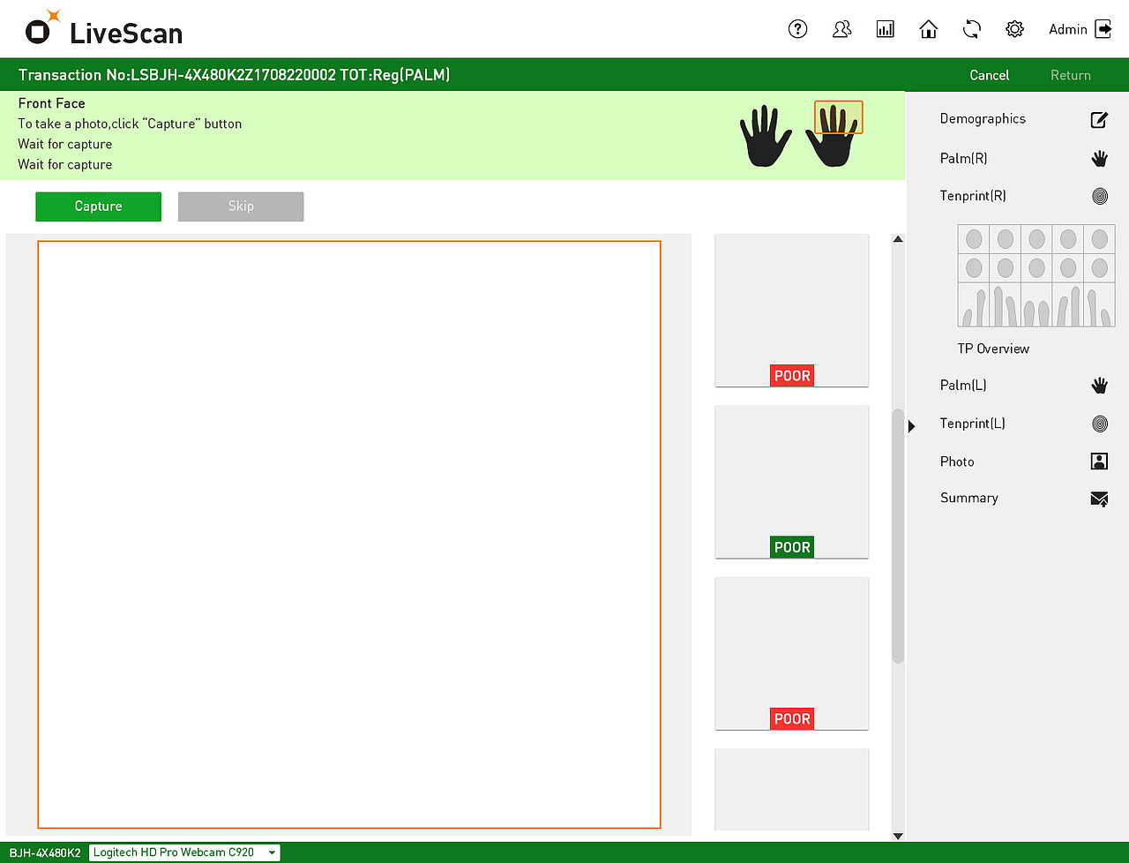Open the settings gear icon

pos(1014,29)
